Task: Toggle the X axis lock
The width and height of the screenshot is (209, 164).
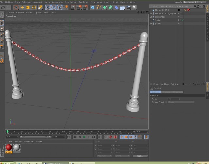Action: (48, 7)
